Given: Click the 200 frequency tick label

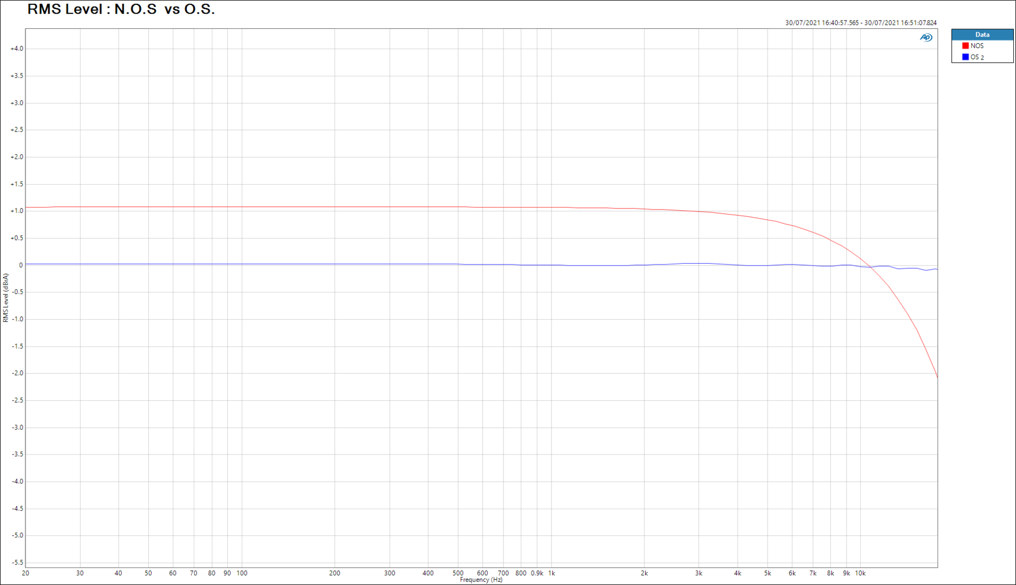Looking at the screenshot, I should pyautogui.click(x=335, y=573).
